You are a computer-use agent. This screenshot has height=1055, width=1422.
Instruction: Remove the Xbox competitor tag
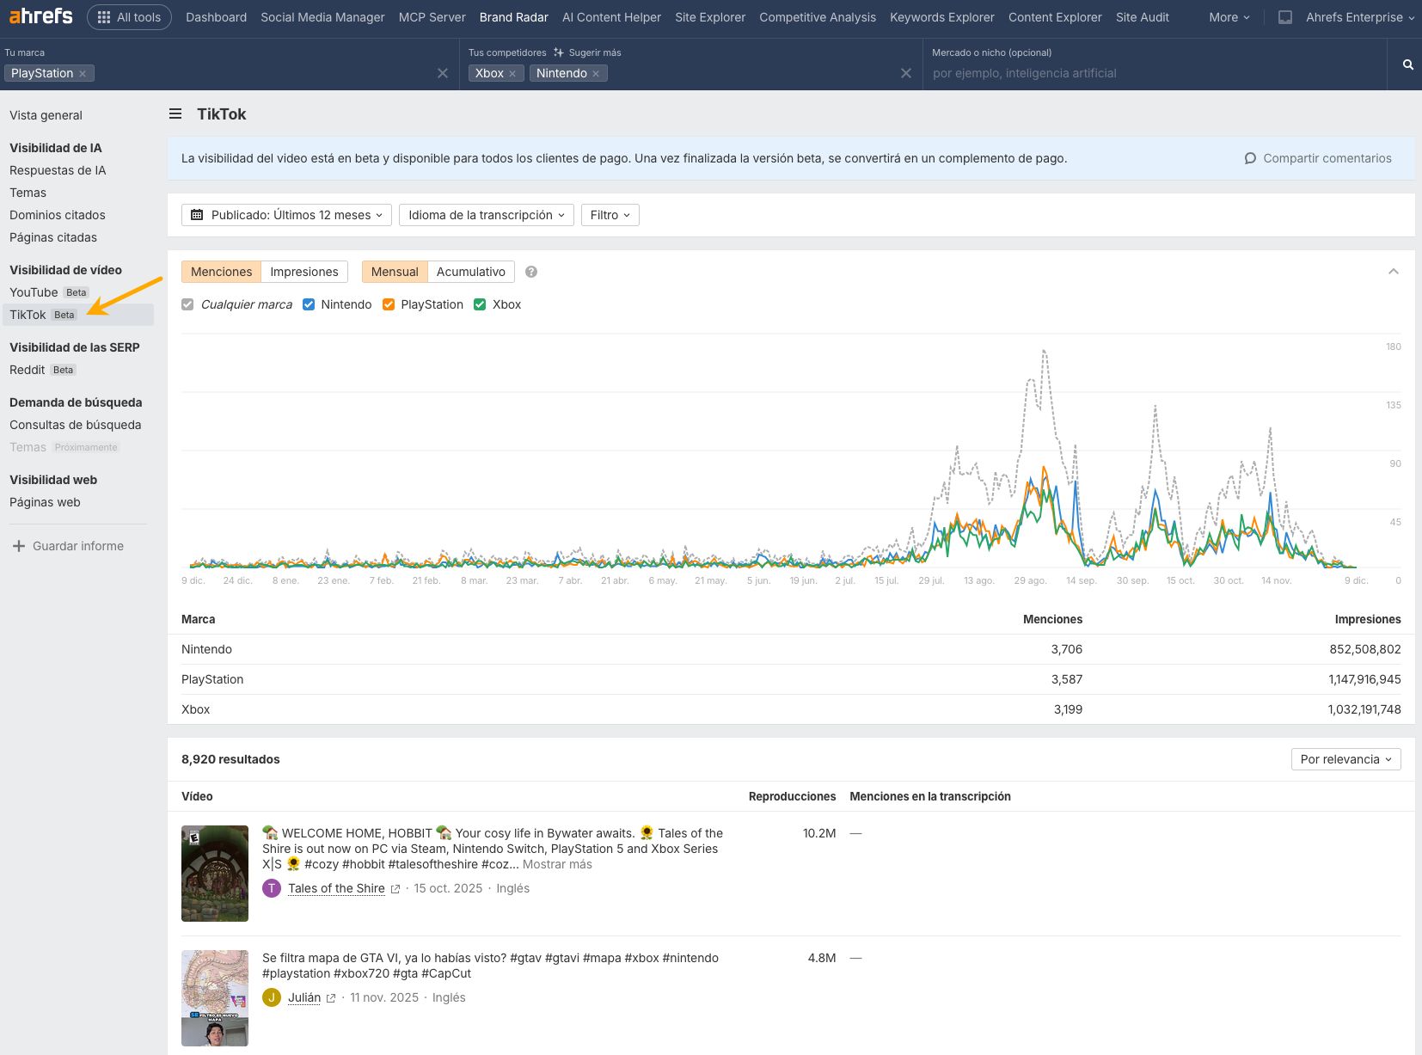pos(512,74)
